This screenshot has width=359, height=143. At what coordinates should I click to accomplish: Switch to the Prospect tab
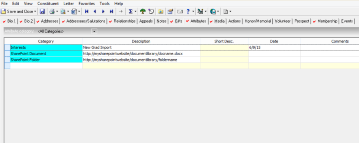(302, 21)
